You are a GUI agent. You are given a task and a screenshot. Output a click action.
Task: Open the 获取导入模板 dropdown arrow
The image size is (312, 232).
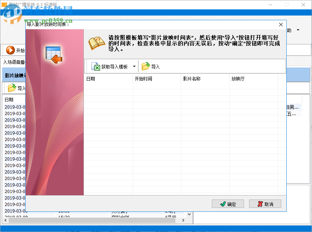(x=134, y=66)
